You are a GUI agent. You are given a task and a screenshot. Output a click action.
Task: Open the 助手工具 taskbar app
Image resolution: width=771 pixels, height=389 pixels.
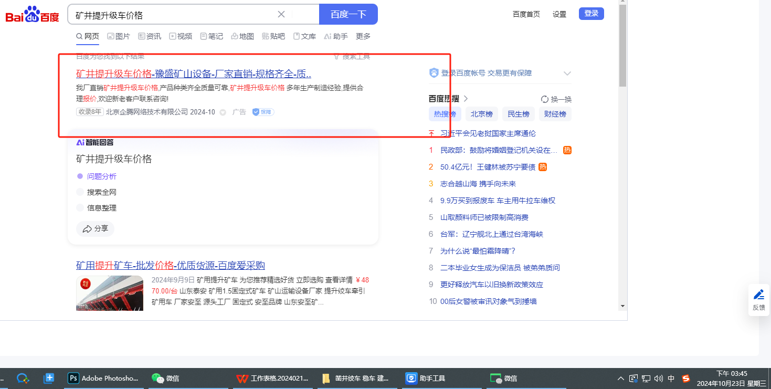coord(426,378)
